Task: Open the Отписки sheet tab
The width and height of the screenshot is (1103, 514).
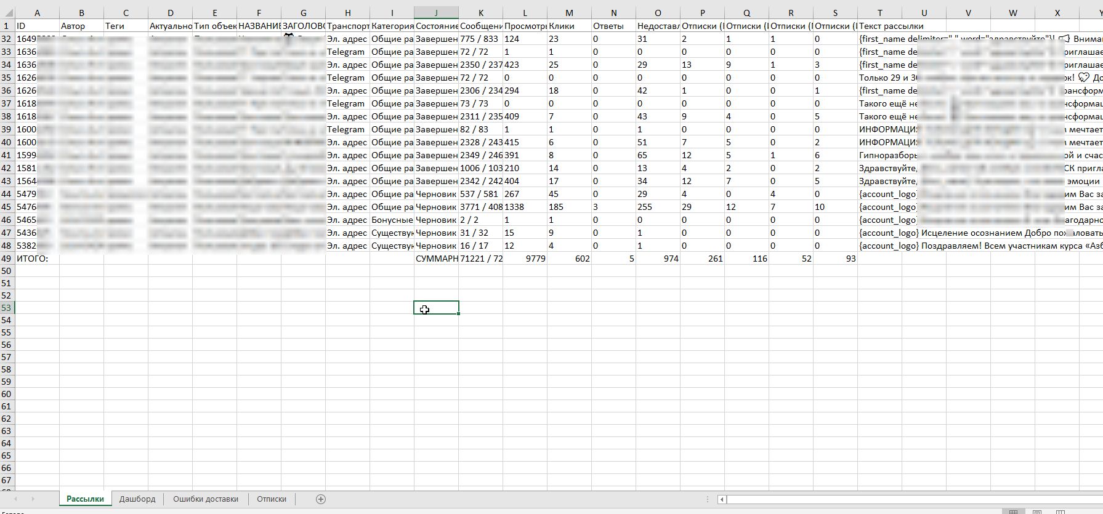Action: (272, 499)
